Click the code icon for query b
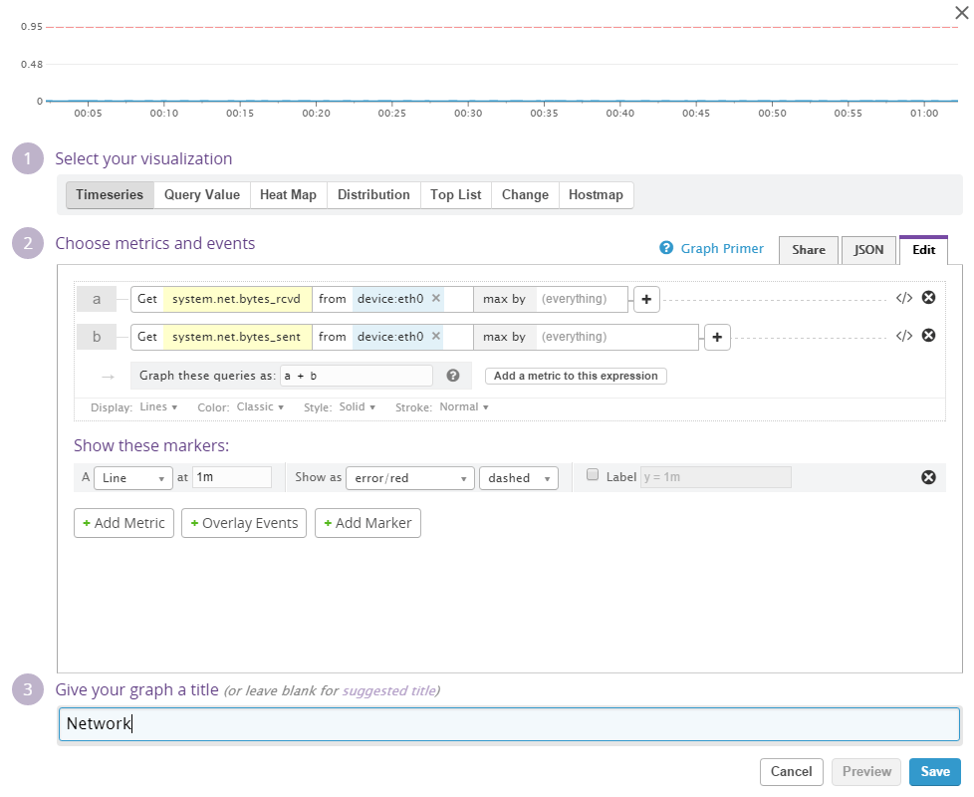974x797 pixels. 903,336
